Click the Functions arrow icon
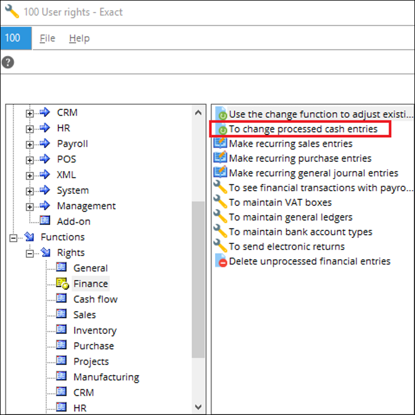 [x=29, y=237]
